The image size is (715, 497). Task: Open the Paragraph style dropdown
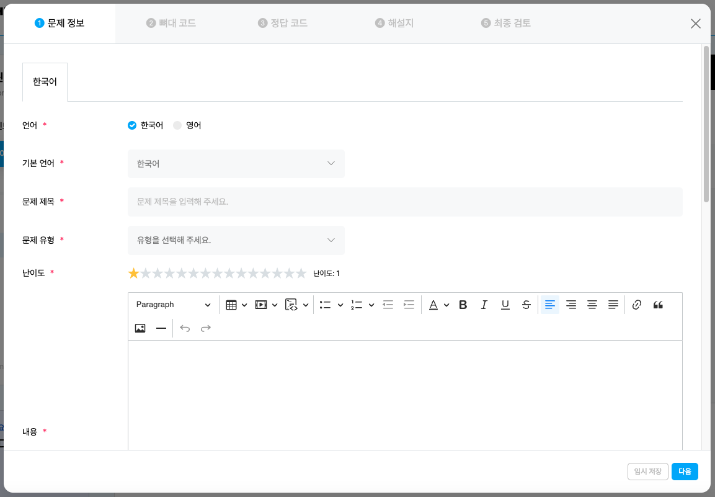[173, 305]
